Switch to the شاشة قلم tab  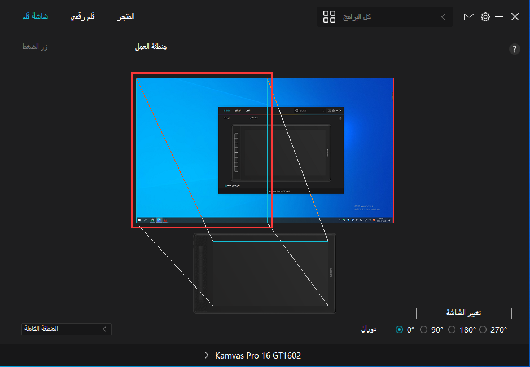[35, 16]
